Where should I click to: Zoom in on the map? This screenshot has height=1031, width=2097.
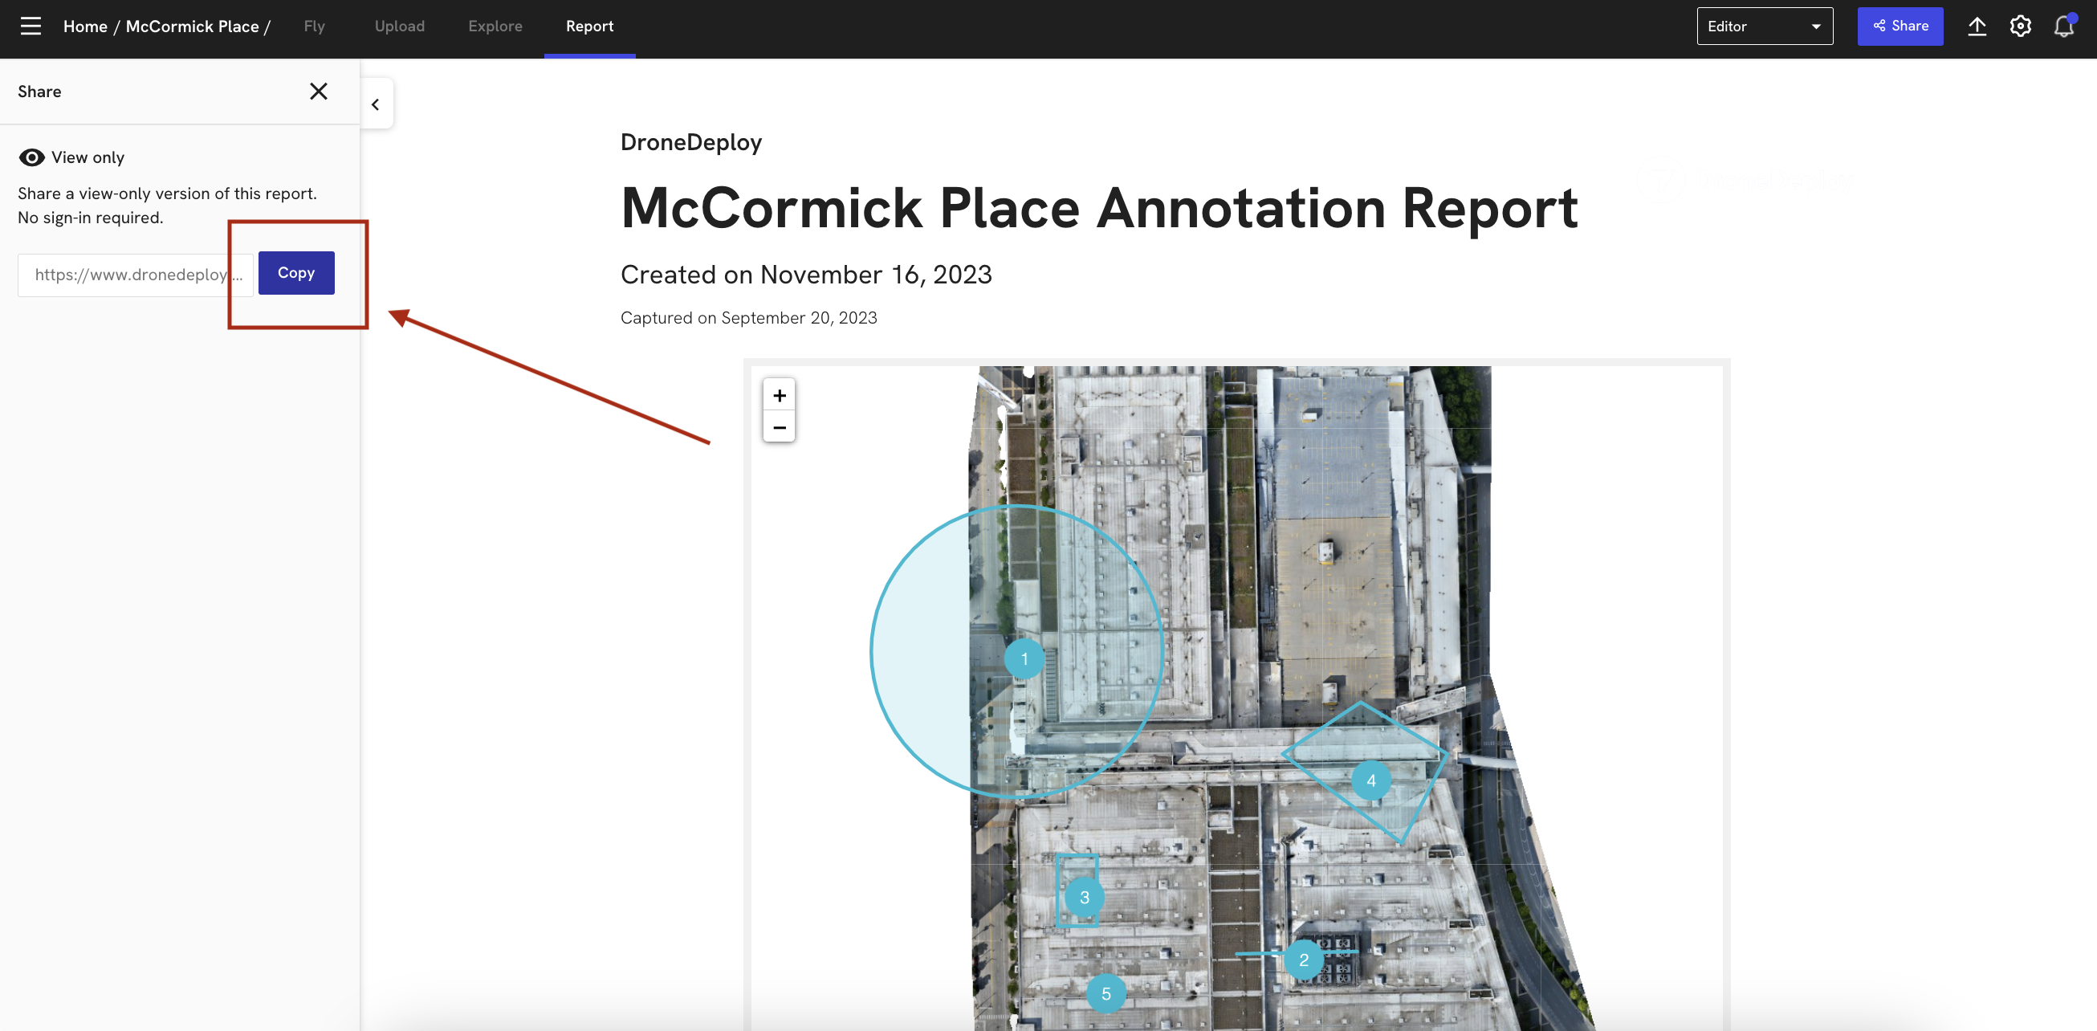point(779,395)
